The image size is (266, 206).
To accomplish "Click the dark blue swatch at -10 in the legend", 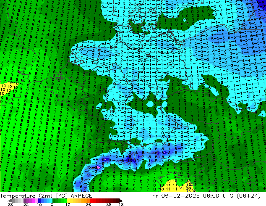I will coord(39,201).
